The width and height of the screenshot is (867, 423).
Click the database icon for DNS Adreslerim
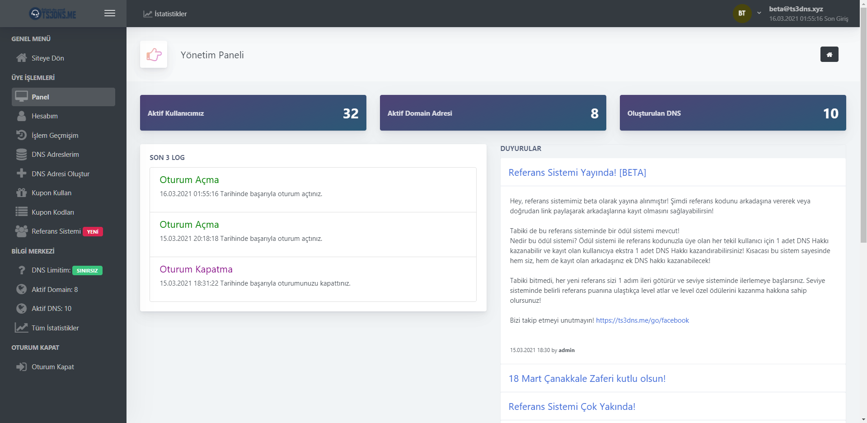21,155
